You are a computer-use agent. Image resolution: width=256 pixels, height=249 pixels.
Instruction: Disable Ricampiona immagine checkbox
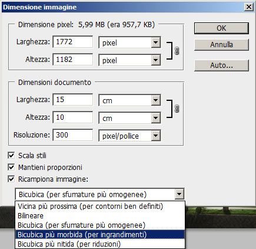(x=11, y=179)
